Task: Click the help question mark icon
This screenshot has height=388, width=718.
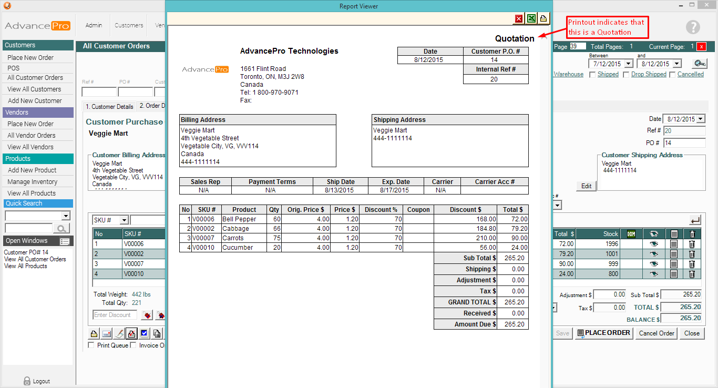Action: (693, 27)
